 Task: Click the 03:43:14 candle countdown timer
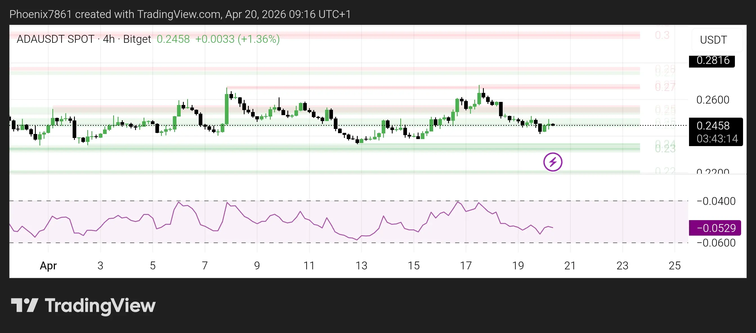pyautogui.click(x=717, y=139)
